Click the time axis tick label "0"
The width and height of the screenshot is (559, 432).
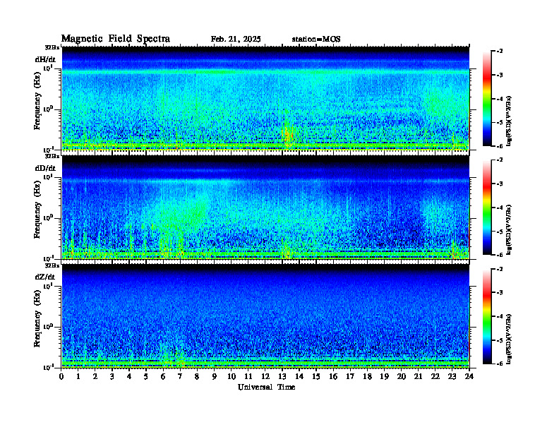61,376
